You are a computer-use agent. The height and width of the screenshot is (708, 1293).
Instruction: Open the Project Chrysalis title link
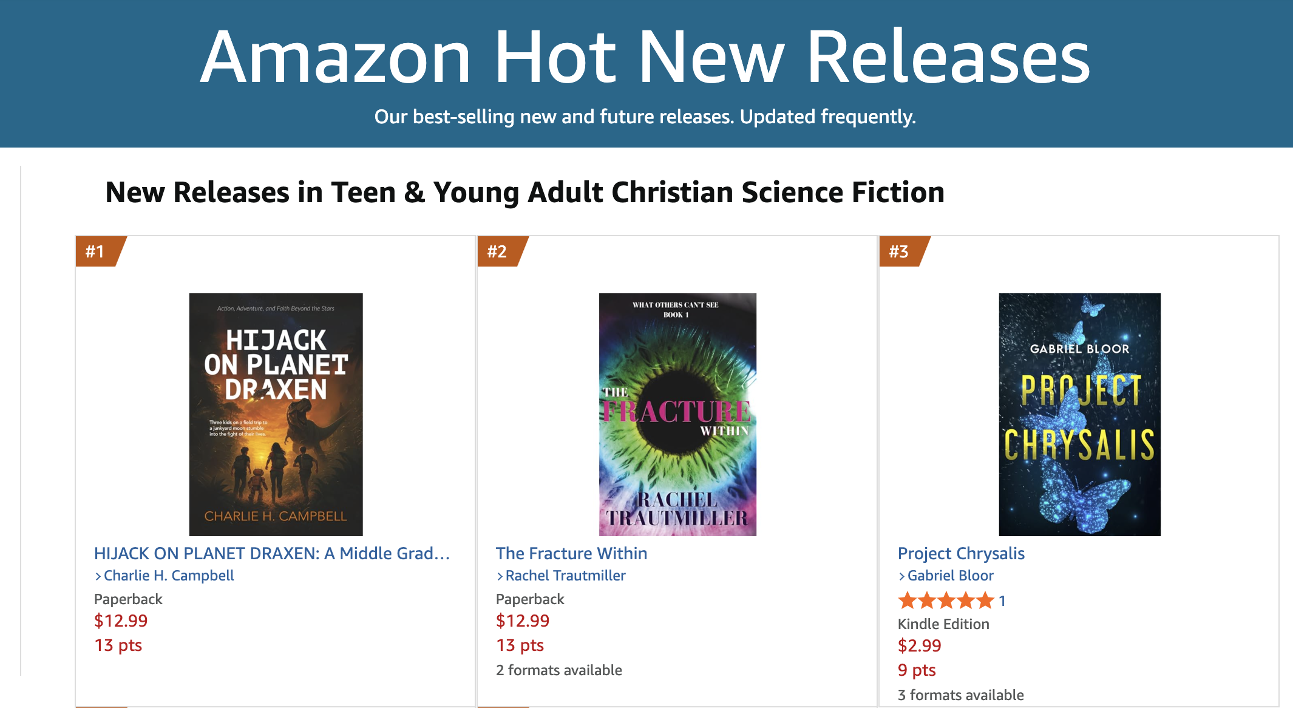click(x=961, y=553)
